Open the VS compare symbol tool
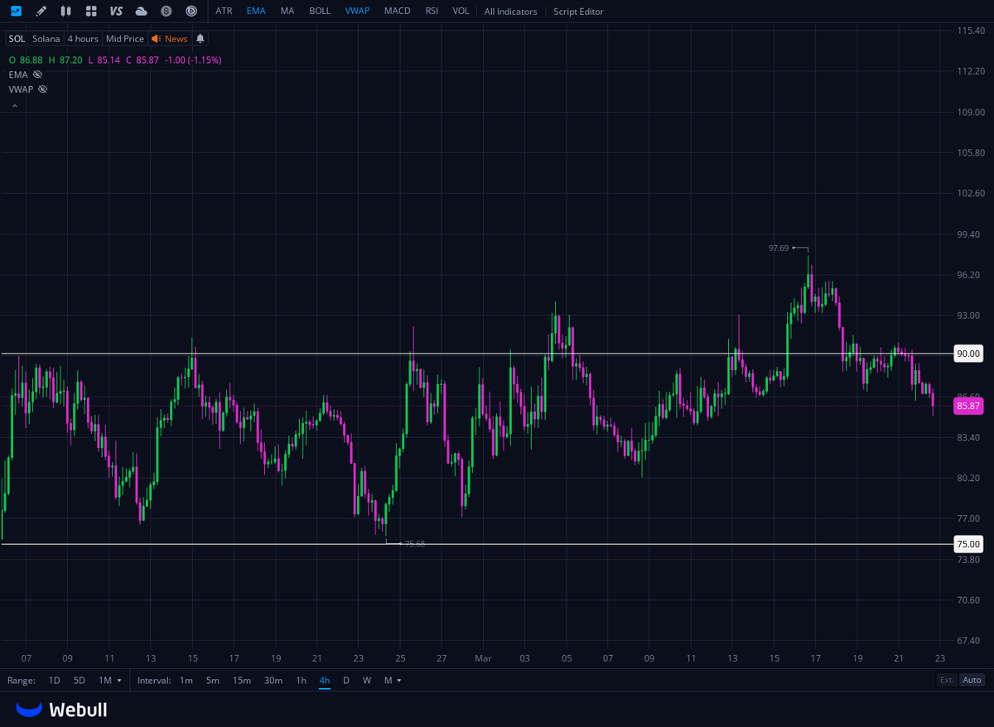This screenshot has width=994, height=727. tap(116, 11)
